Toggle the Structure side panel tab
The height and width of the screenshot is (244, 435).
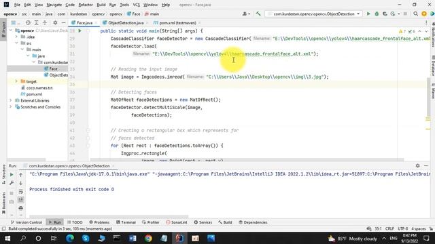click(3, 174)
